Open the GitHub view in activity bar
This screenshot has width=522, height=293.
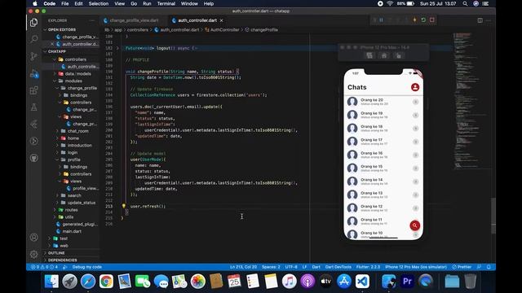[33, 158]
